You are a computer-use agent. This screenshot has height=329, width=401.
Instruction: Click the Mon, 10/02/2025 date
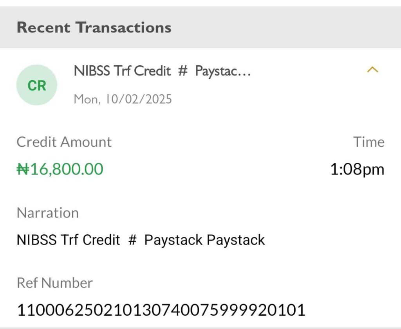pos(123,99)
